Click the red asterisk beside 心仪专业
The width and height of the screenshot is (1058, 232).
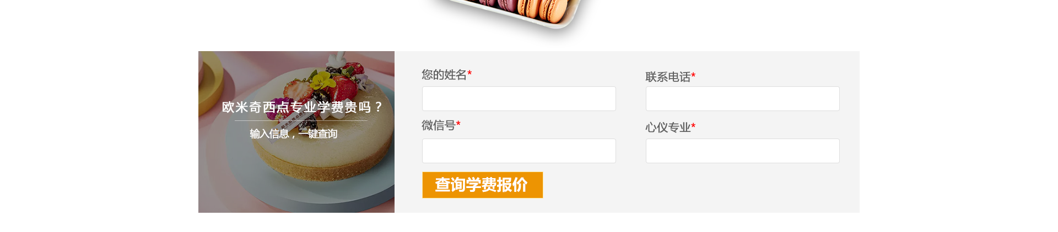(x=693, y=126)
